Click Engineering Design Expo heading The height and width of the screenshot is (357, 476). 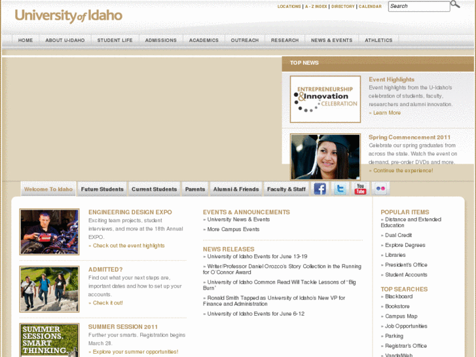(130, 212)
